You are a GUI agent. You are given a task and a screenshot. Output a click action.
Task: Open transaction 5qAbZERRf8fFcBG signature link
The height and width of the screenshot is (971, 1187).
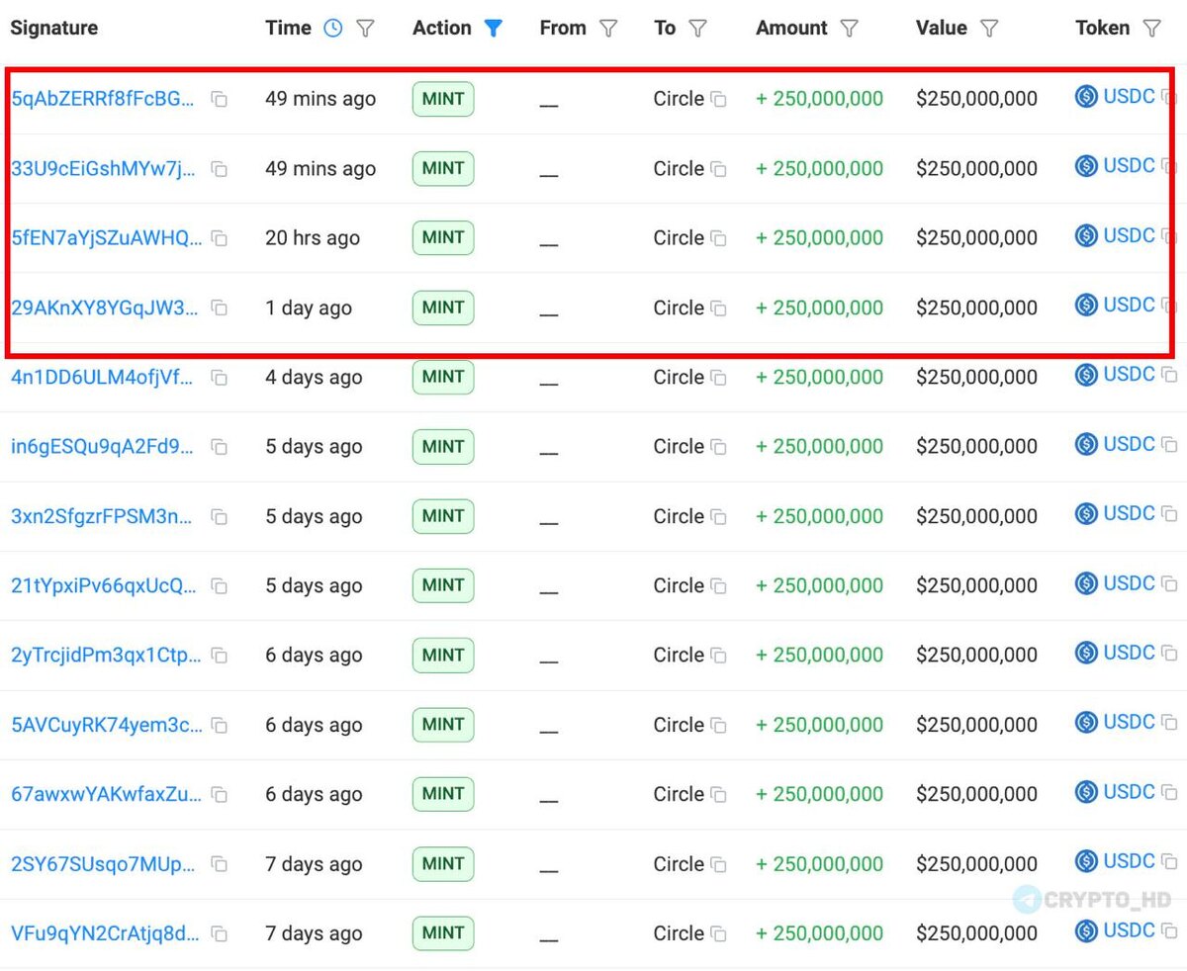tap(103, 99)
